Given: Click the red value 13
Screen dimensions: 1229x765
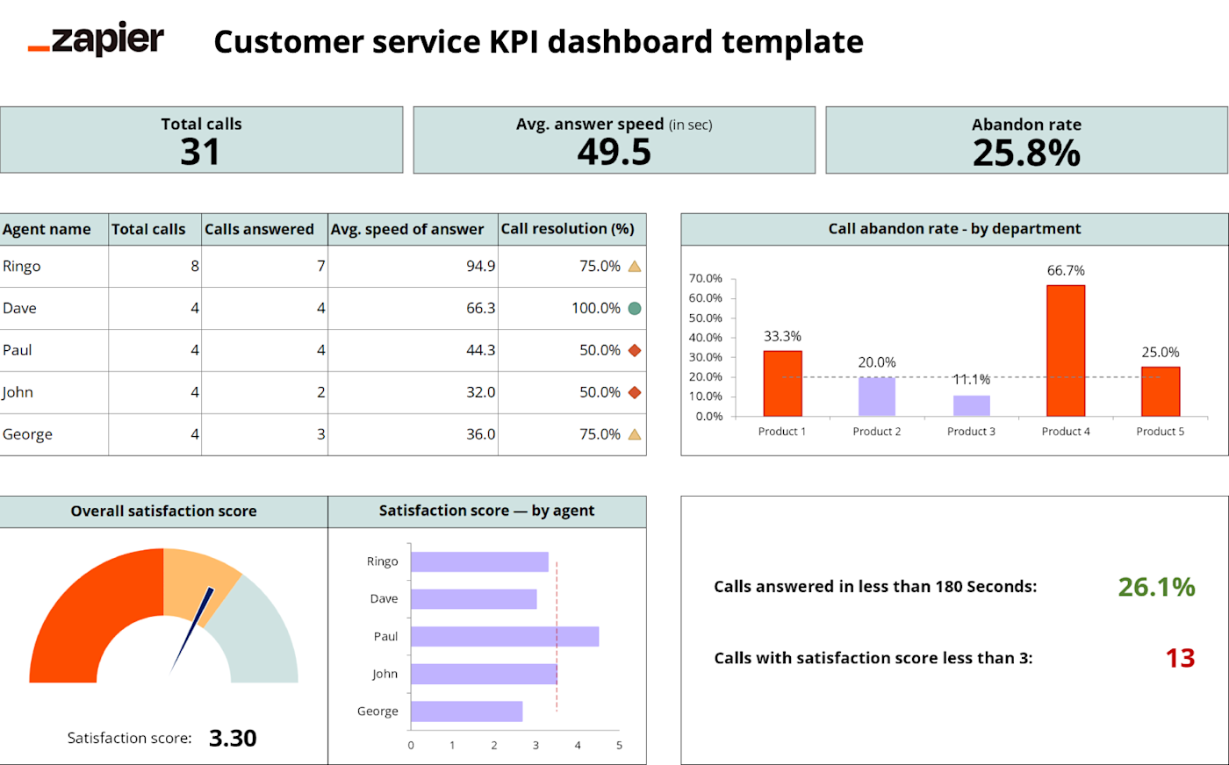Looking at the screenshot, I should [1181, 658].
